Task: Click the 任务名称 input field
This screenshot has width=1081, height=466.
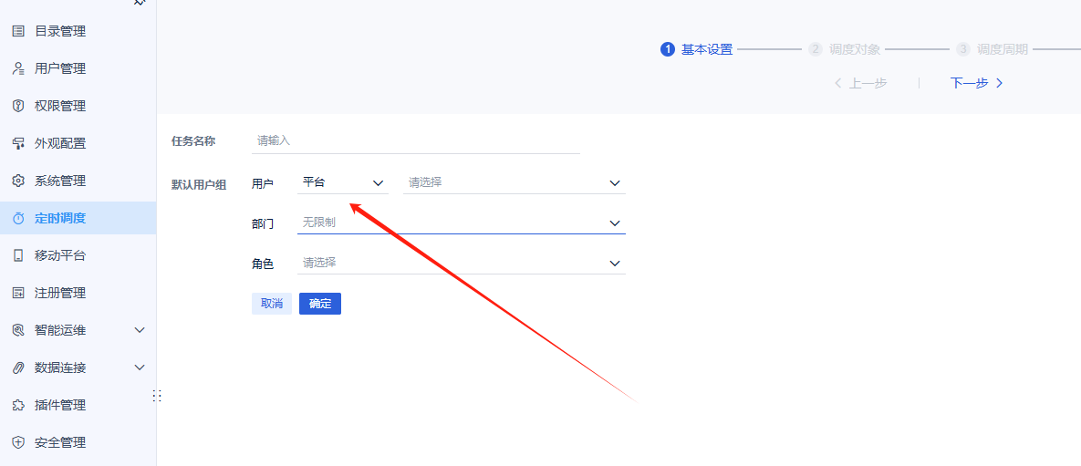Action: coord(416,140)
